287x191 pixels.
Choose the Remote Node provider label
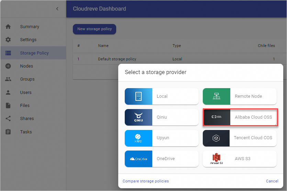249,96
